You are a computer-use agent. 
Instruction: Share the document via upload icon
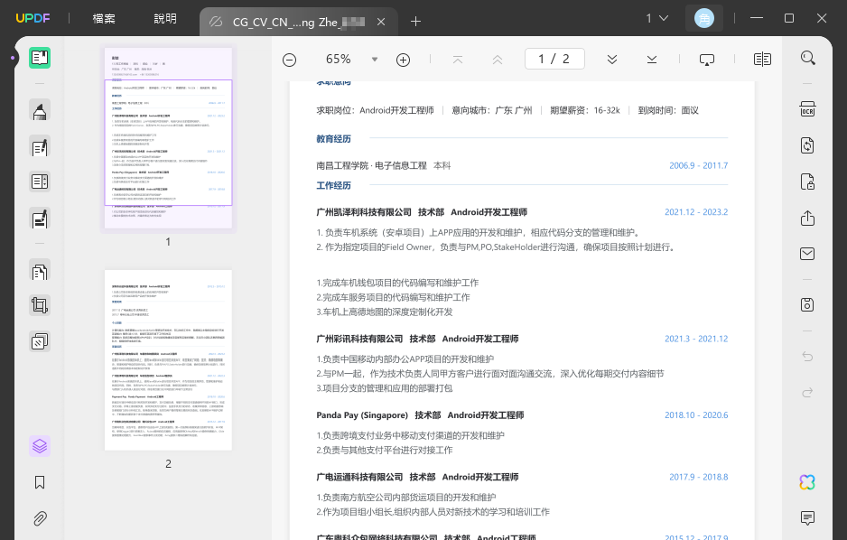click(807, 218)
